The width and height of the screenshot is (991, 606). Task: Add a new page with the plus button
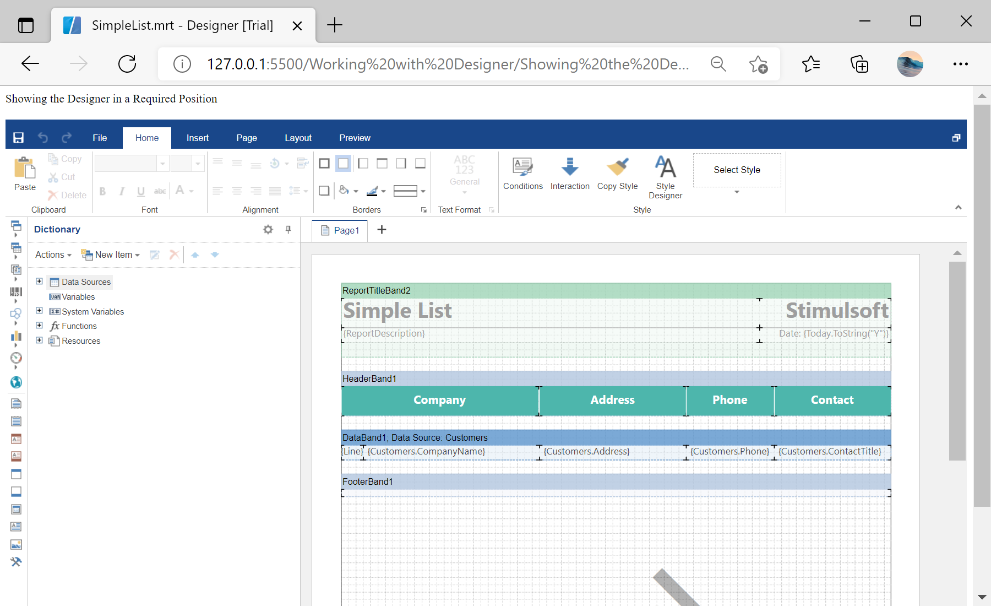(x=382, y=230)
